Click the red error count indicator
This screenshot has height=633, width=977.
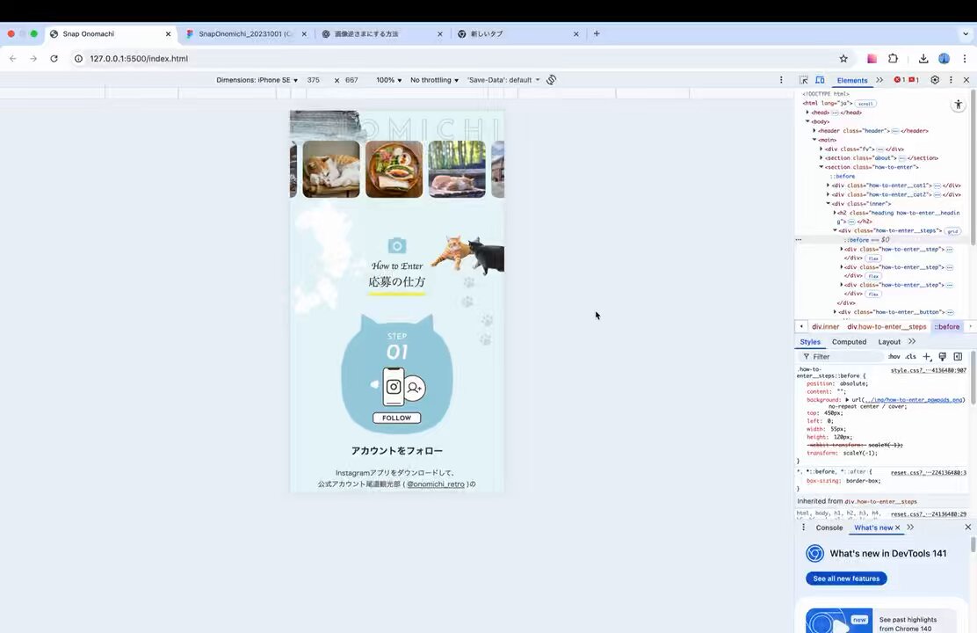(x=899, y=80)
